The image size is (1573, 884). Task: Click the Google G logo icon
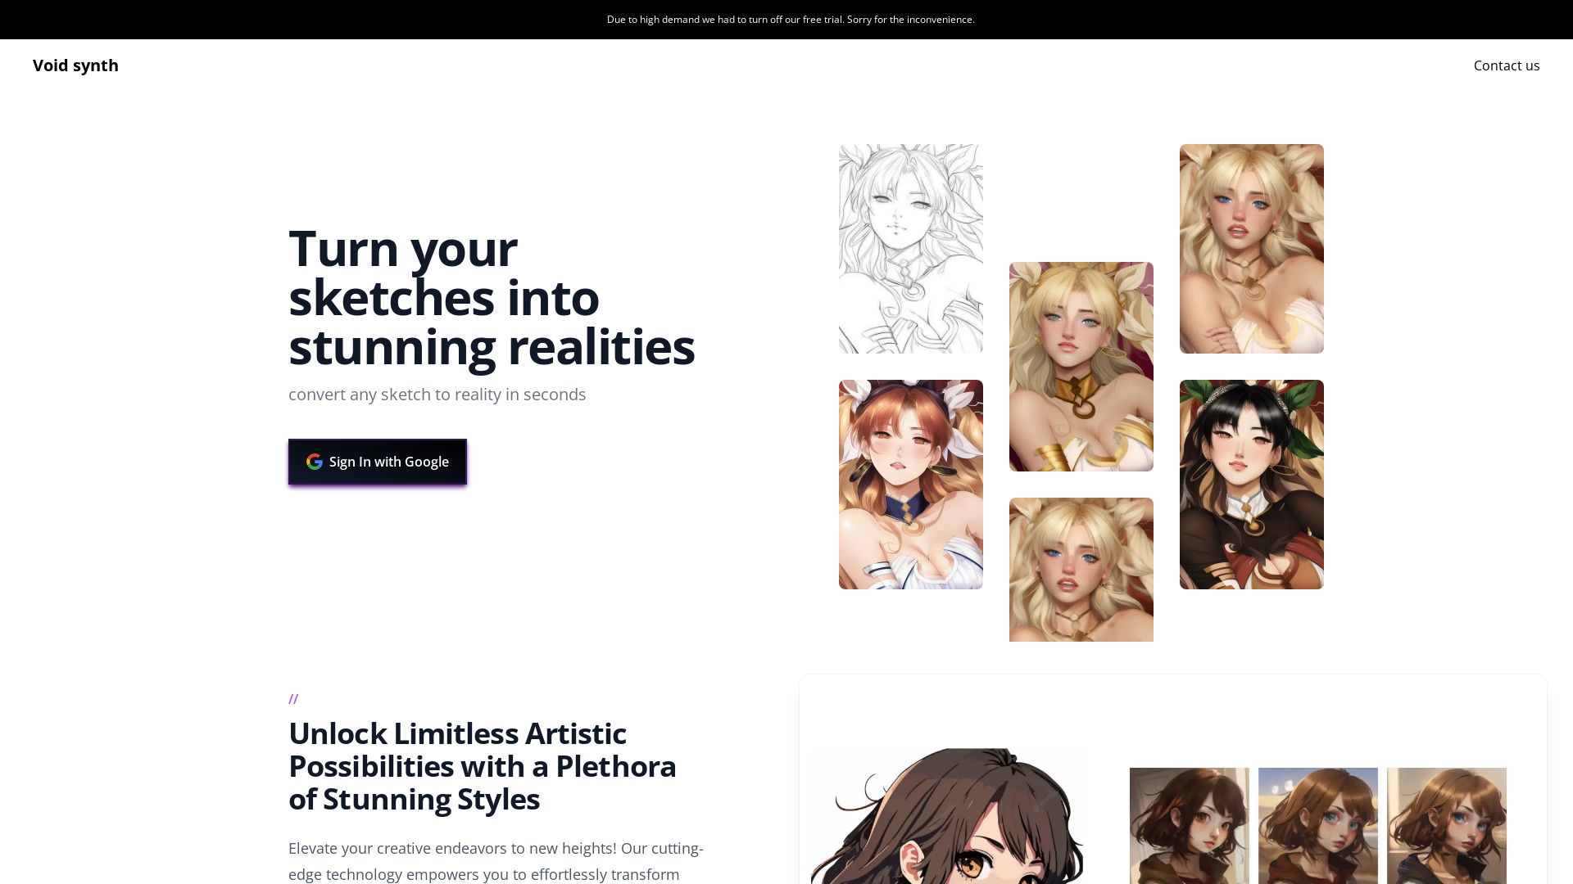pos(315,462)
